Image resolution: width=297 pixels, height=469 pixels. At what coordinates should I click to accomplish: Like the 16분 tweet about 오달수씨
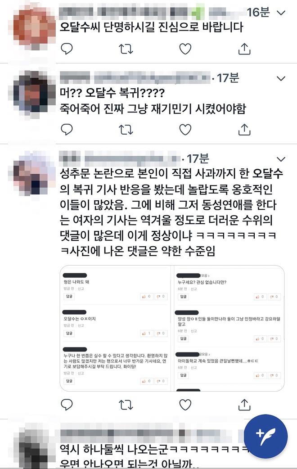(185, 49)
